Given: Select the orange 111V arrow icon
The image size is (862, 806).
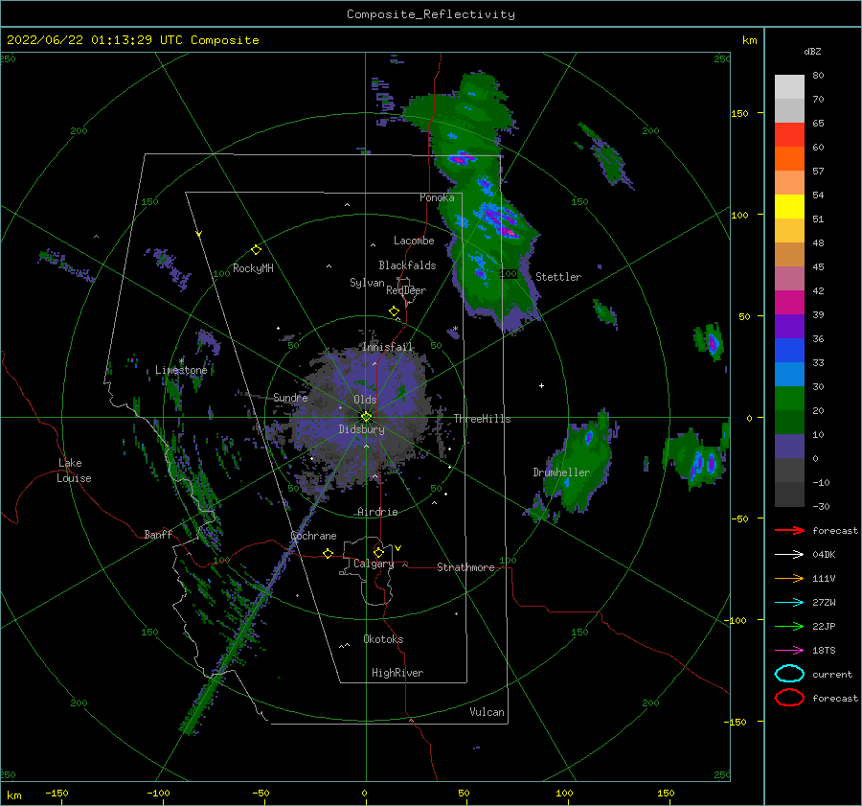Looking at the screenshot, I should click(789, 578).
